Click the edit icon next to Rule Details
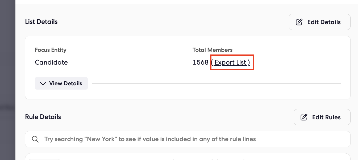Screen dimensions: 358x160 pyautogui.click(x=303, y=117)
